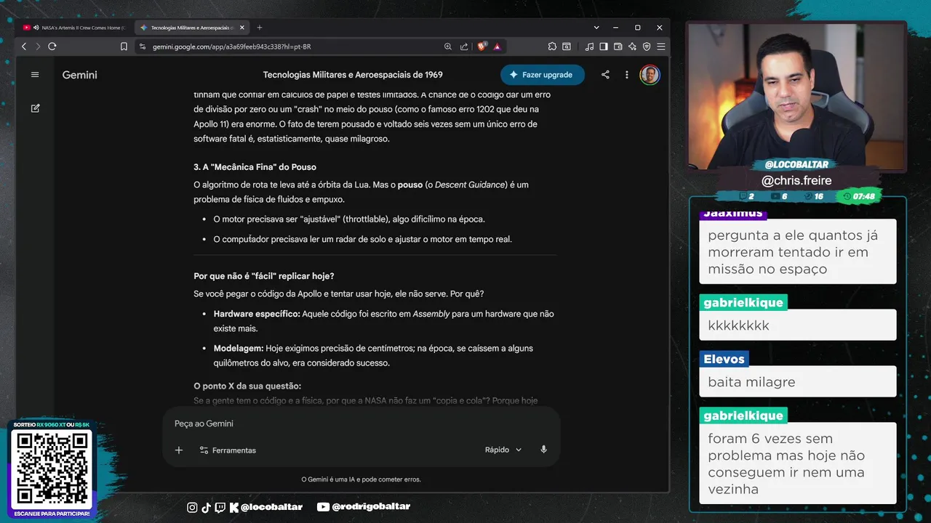Open the Google account avatar
The width and height of the screenshot is (931, 523).
tap(650, 75)
